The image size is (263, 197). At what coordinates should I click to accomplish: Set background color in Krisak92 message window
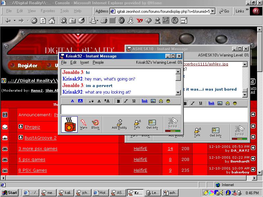80,101
